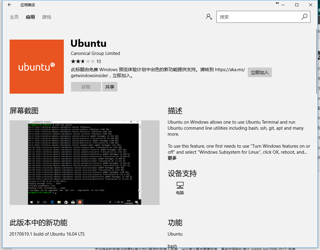Close the 应用商店 window

point(311,5)
